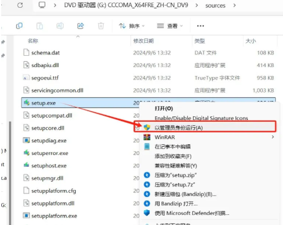283x225 pixels.
Task: Click the TrueType 字体文件 type cell
Action: 217,78
